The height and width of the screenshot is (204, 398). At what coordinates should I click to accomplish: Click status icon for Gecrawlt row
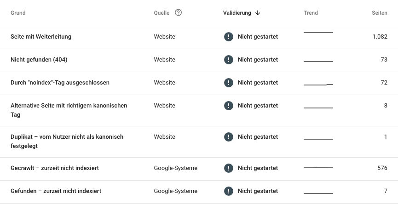tap(228, 168)
